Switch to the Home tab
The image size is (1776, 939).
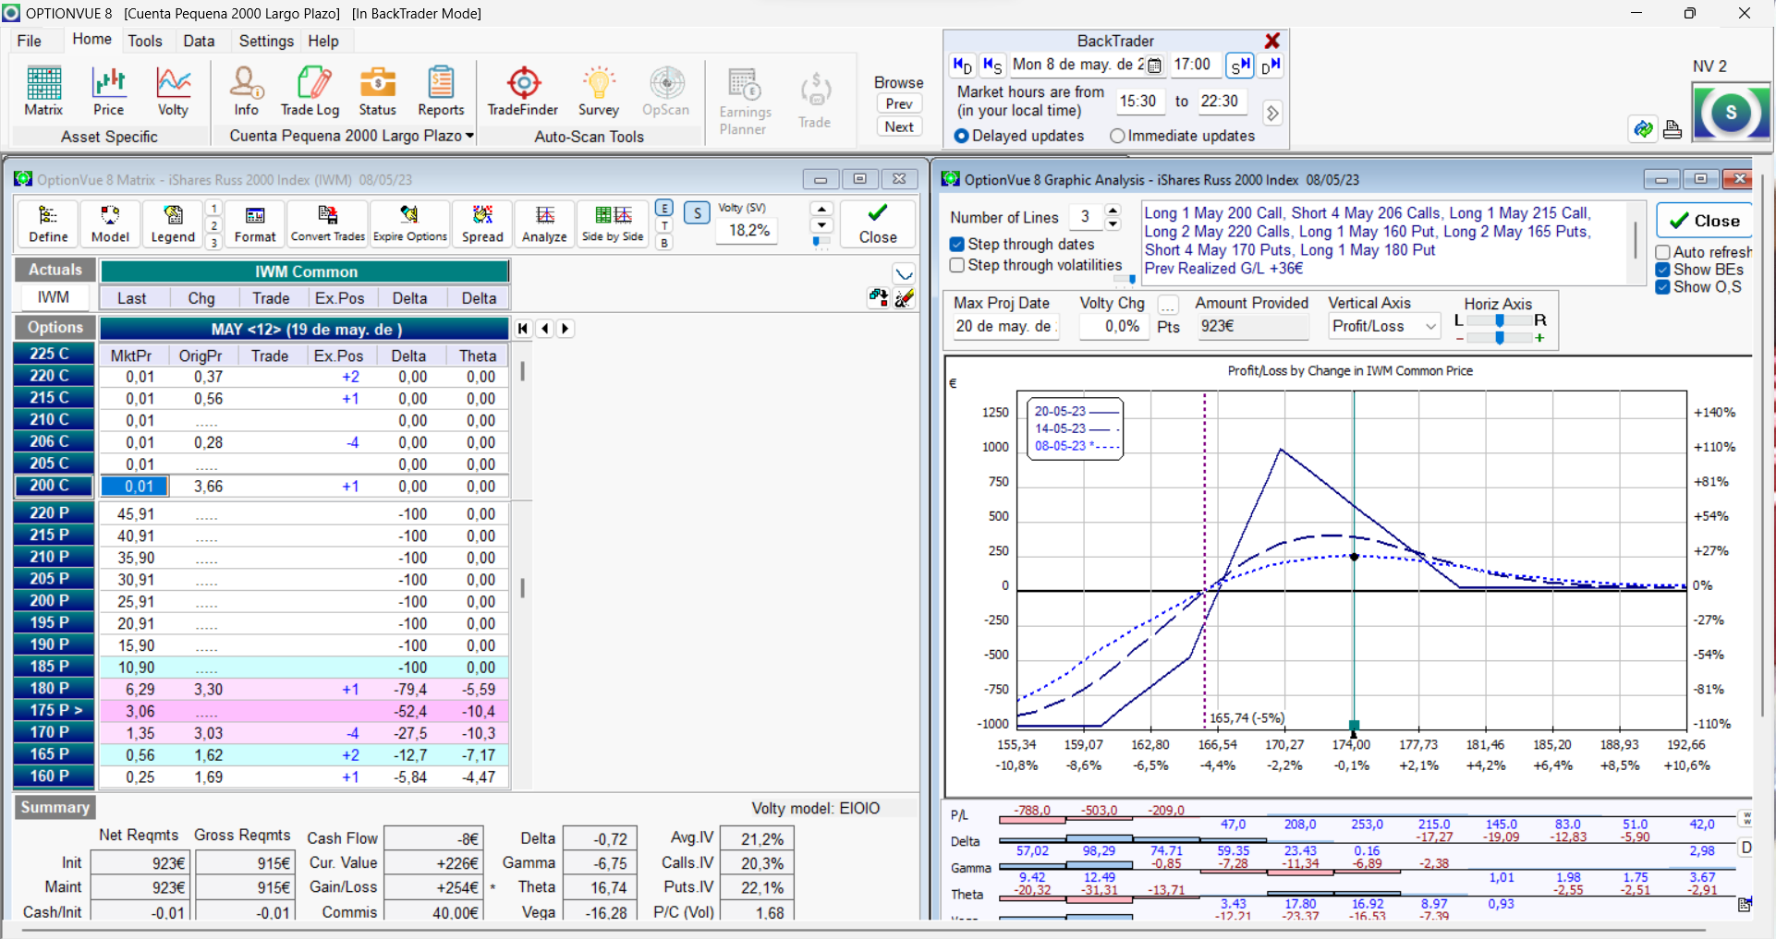(92, 39)
